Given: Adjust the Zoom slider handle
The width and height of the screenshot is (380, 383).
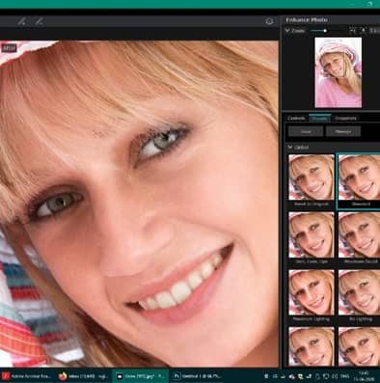Looking at the screenshot, I should [x=325, y=31].
